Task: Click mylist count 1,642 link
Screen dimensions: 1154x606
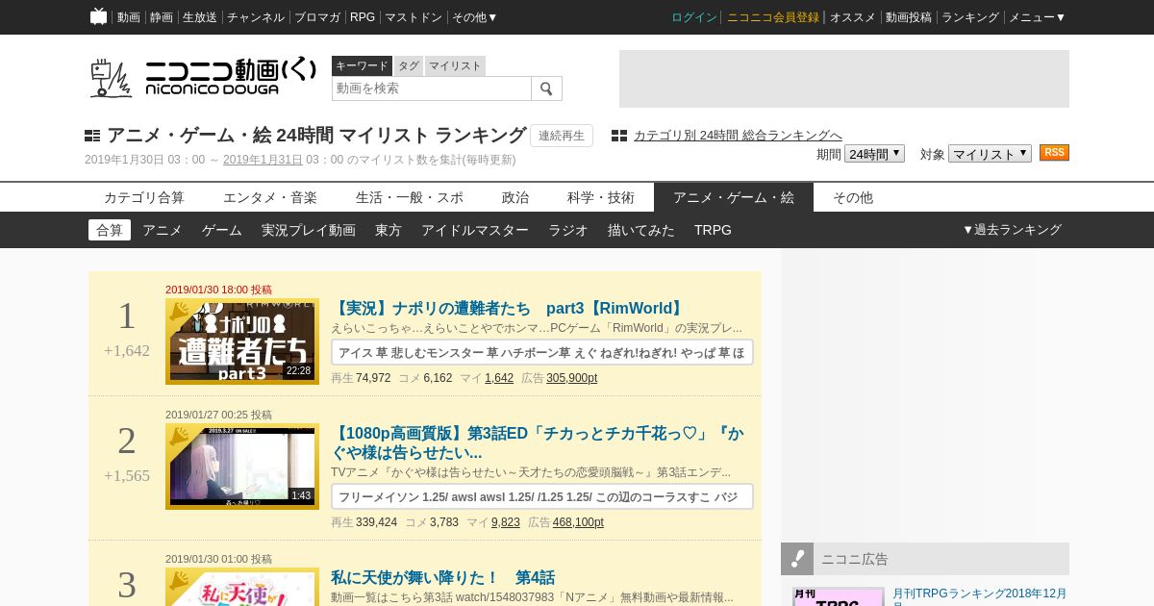Action: coord(499,378)
